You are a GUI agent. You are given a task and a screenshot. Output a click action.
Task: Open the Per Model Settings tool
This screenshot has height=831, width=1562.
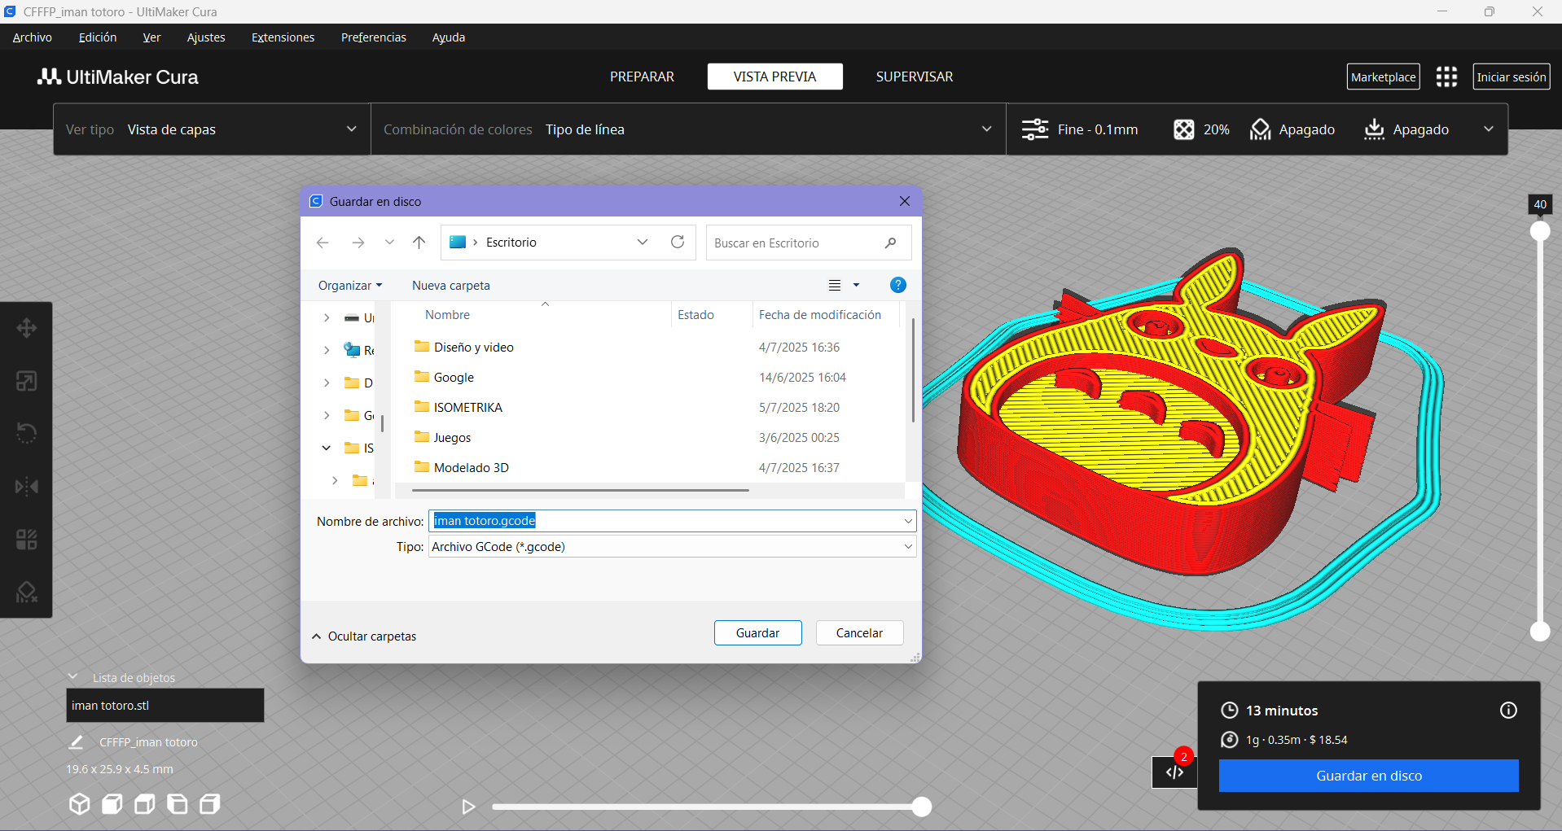26,539
